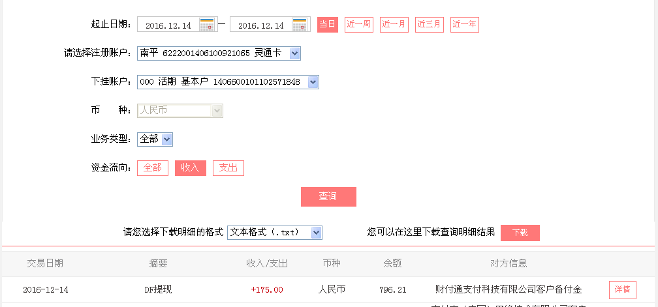Click the 余额 column header

pyautogui.click(x=393, y=263)
